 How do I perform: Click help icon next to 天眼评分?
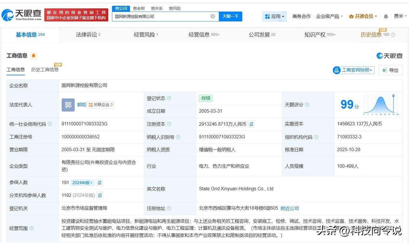coord(307,105)
